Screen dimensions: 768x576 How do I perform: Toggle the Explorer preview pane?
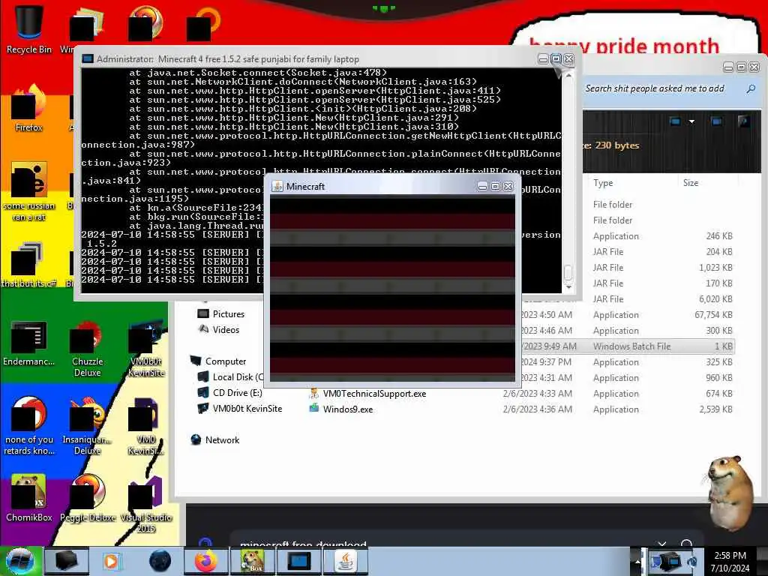point(716,121)
